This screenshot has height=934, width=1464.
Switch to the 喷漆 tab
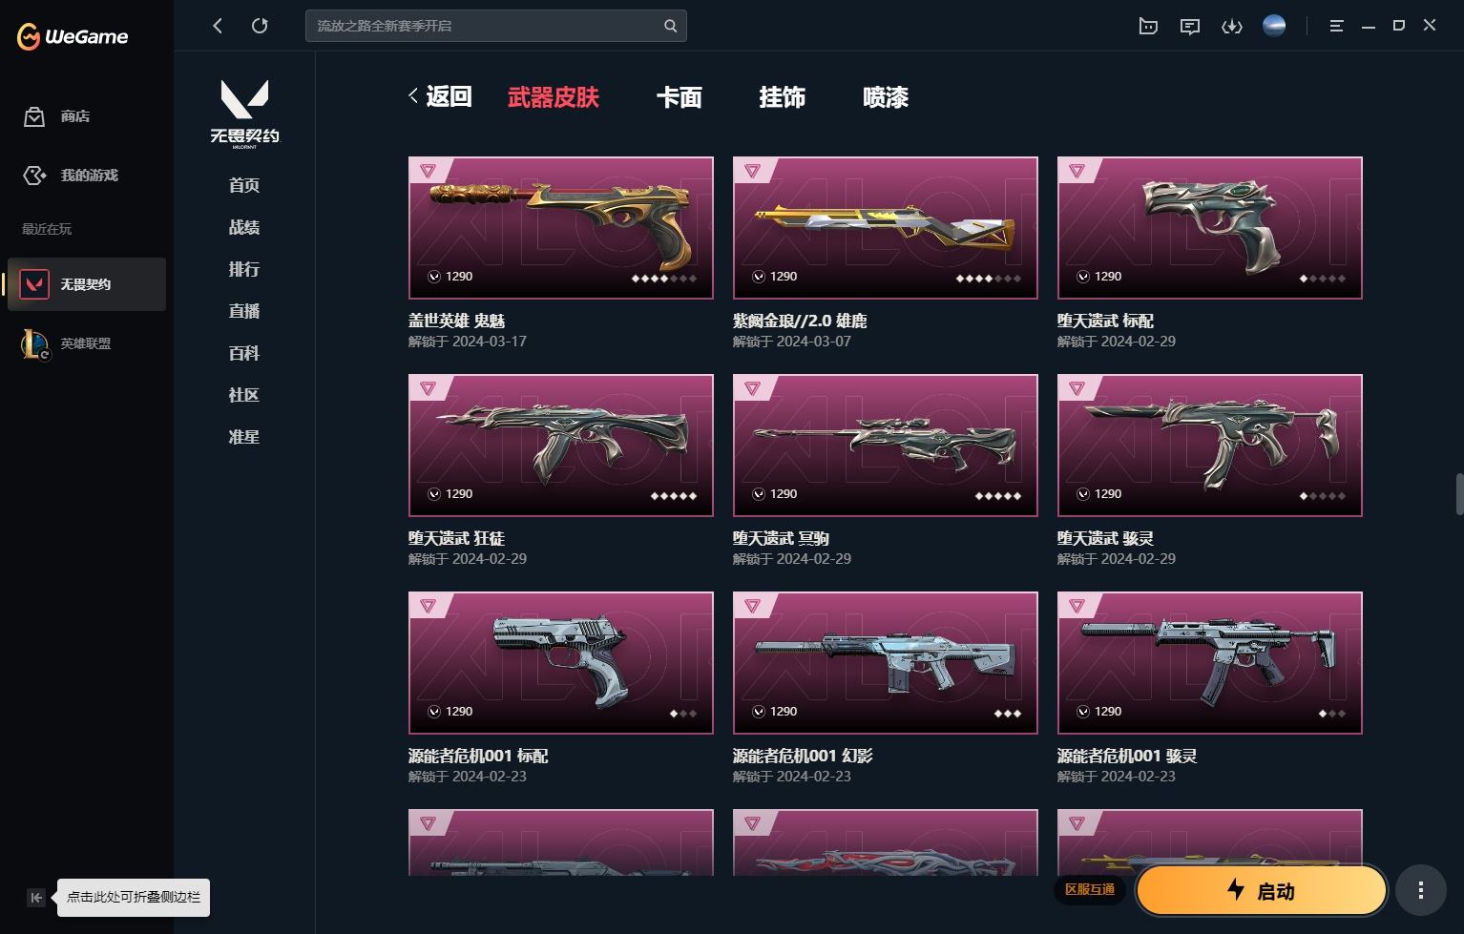coord(885,97)
